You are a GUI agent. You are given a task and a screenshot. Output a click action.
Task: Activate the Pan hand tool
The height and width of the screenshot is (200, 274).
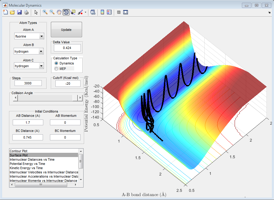[59, 12]
